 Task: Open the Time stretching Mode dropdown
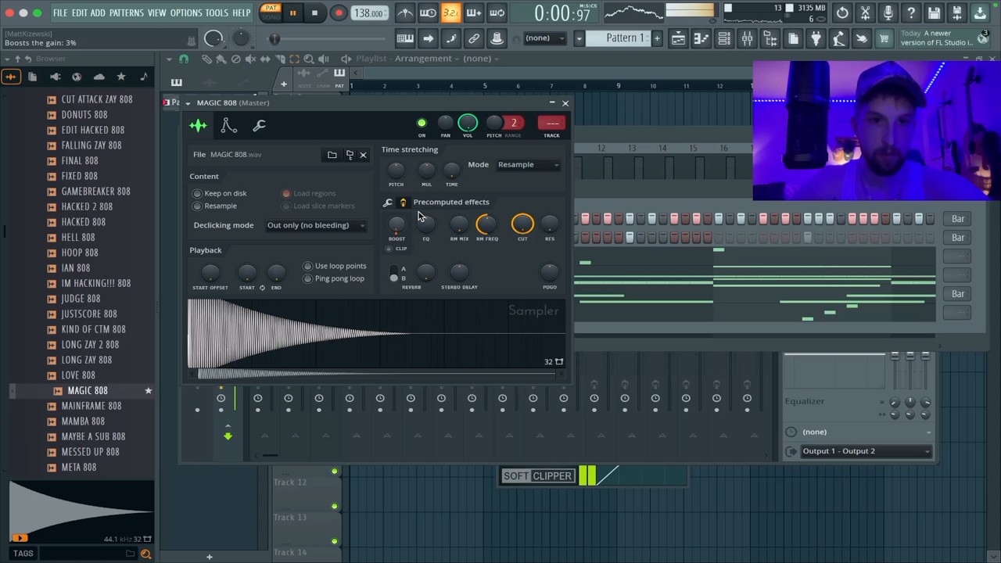pos(529,165)
